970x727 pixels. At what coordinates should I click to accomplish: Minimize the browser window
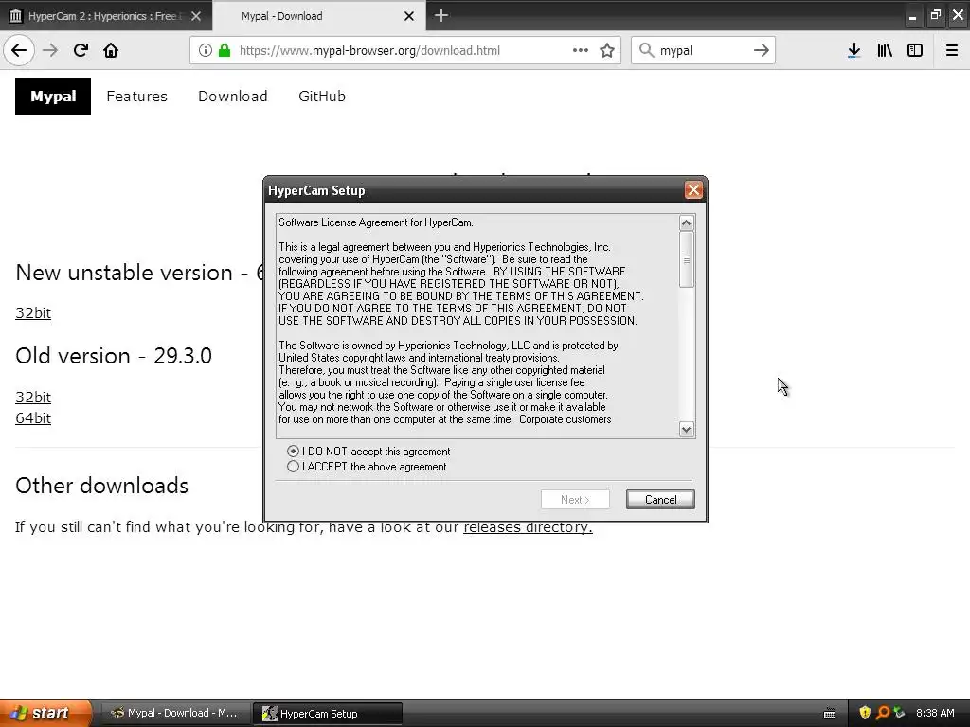coord(912,17)
